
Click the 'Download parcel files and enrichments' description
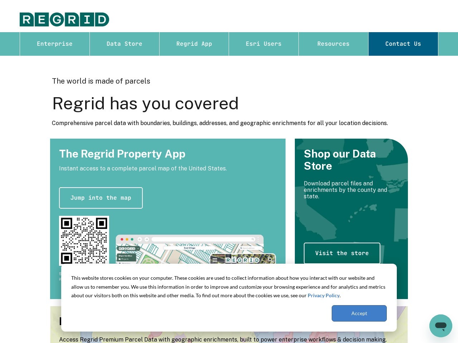(346, 190)
